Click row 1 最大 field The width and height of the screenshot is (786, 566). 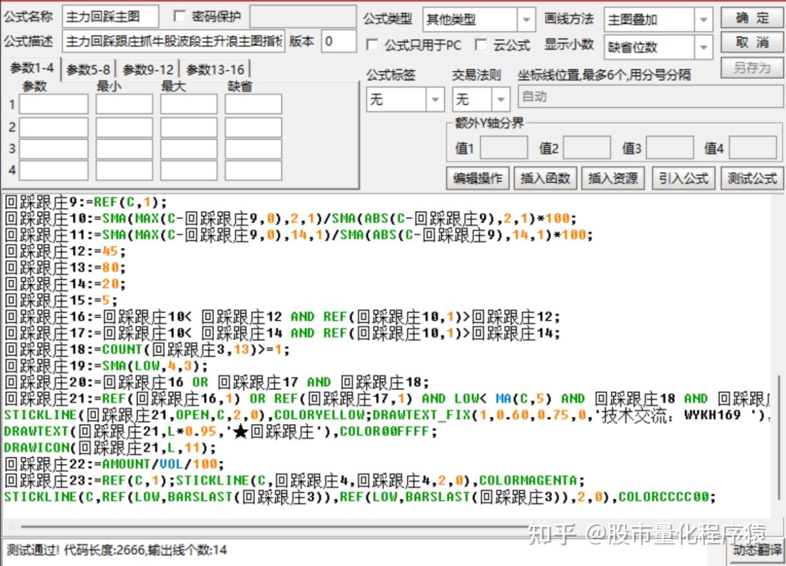189,104
